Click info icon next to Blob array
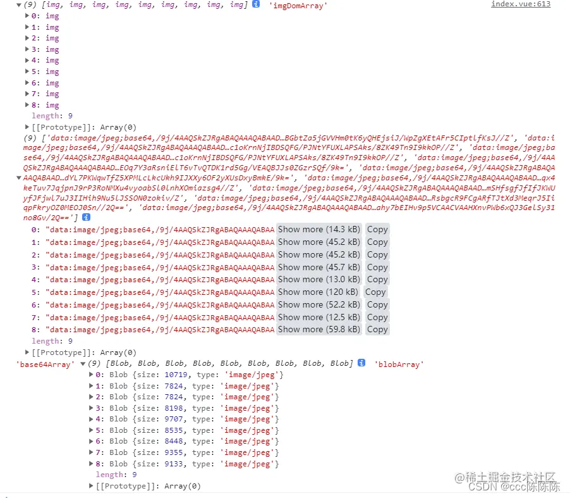Screen dimensions: 570x498 [x=361, y=363]
